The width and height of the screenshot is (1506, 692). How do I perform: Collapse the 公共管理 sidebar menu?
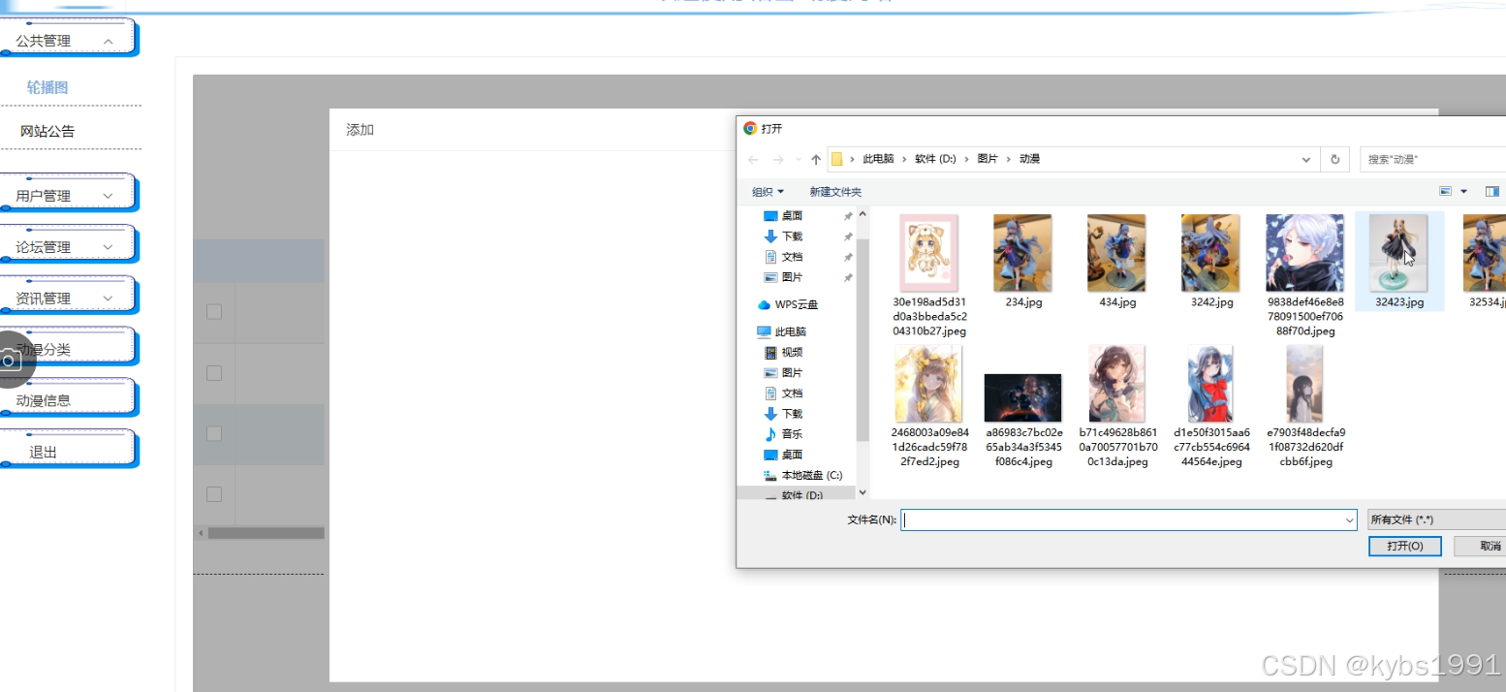point(68,40)
